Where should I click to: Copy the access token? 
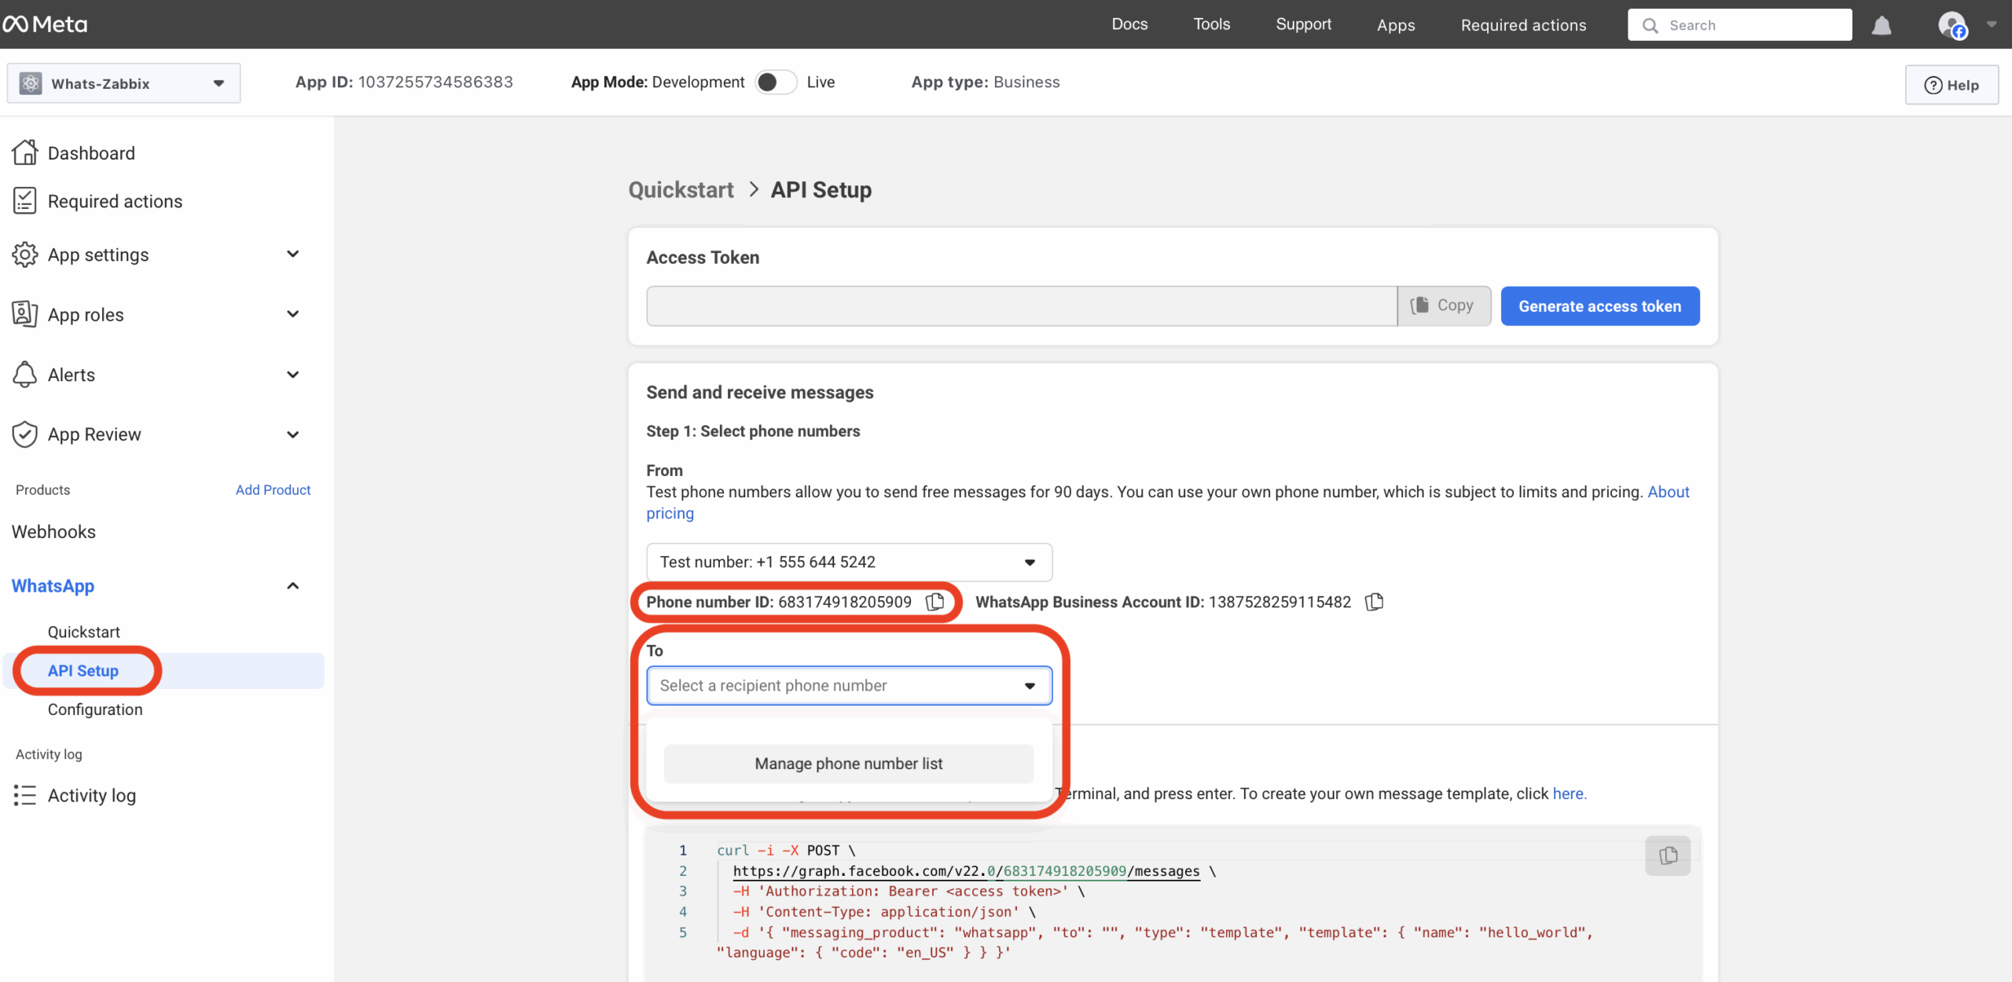click(x=1444, y=306)
